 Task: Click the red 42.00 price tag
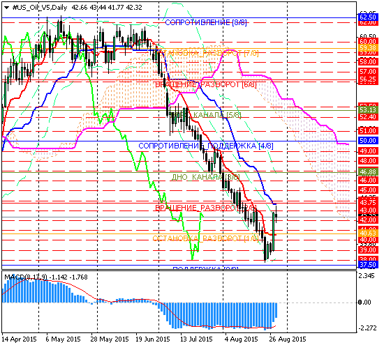click(x=368, y=220)
